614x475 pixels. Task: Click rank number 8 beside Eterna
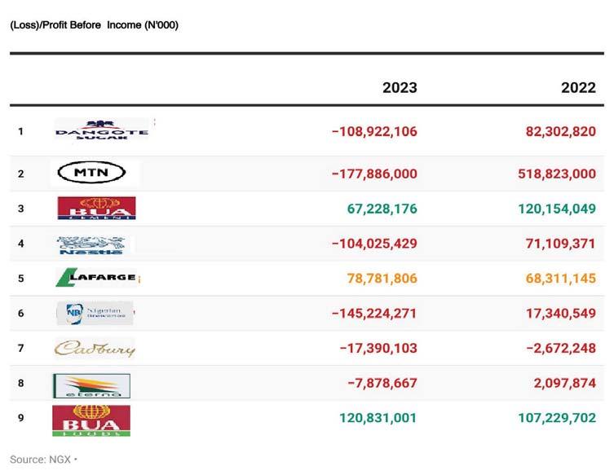(x=20, y=383)
